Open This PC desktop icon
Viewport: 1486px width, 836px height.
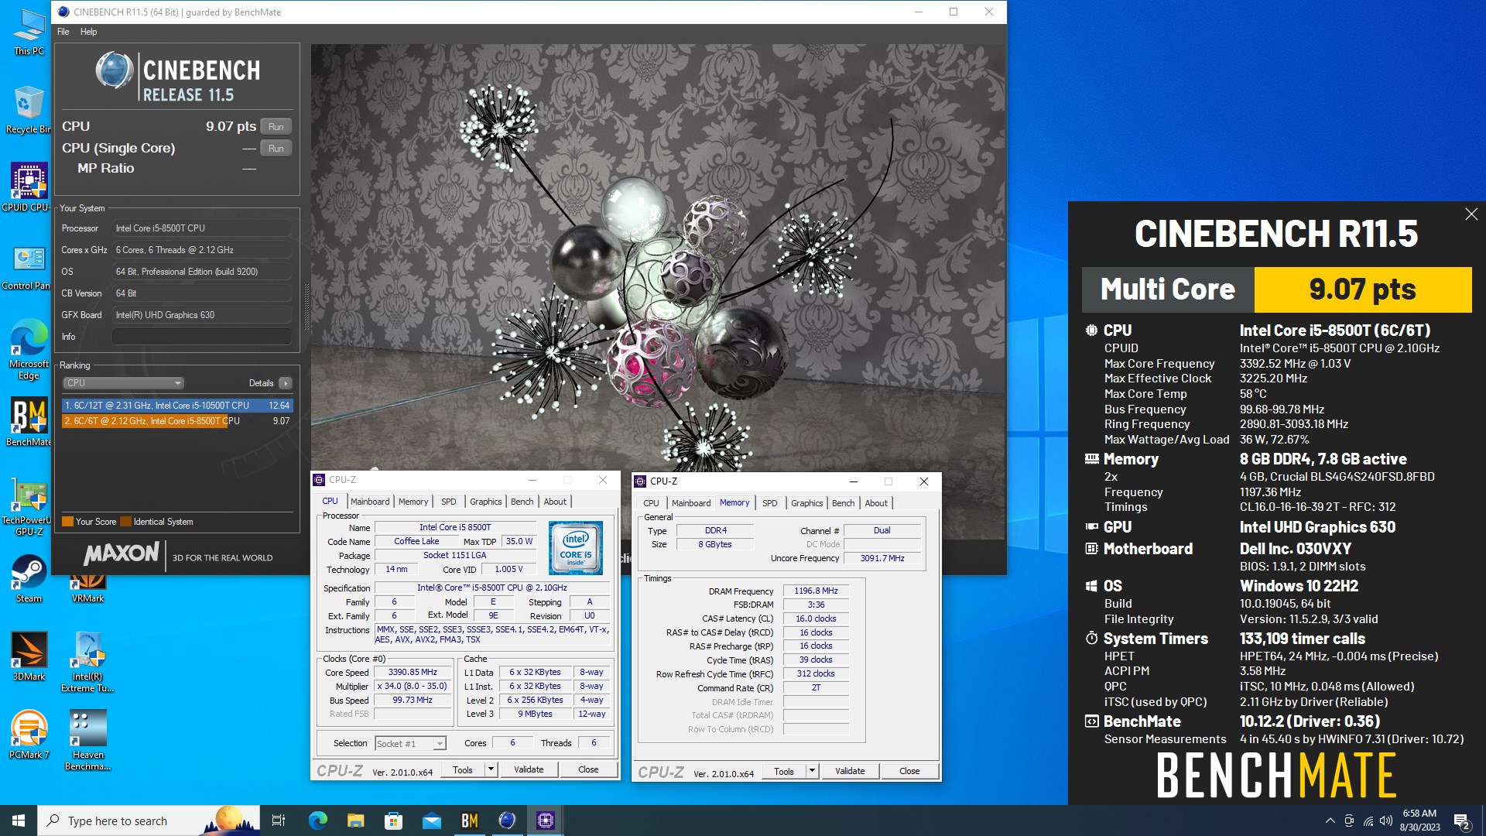29,33
